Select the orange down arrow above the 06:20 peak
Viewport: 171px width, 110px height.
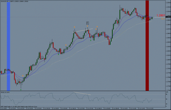click(x=74, y=27)
